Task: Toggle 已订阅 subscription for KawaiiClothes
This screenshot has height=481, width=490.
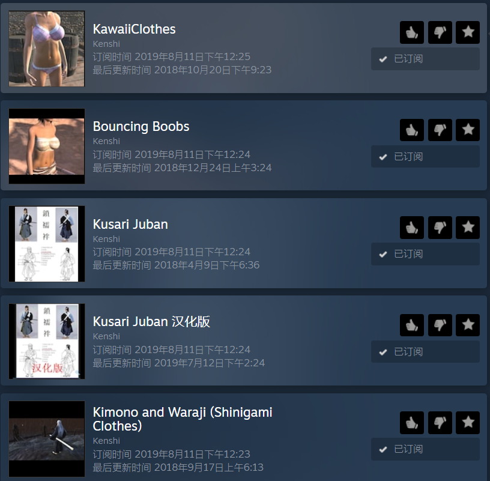Action: pos(425,59)
